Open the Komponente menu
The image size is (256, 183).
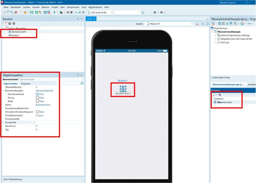coord(73,7)
